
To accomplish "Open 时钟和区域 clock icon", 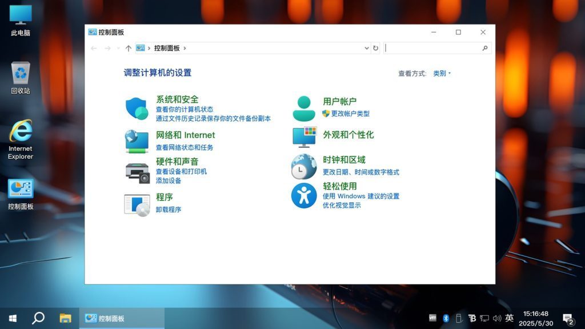I will pyautogui.click(x=303, y=166).
